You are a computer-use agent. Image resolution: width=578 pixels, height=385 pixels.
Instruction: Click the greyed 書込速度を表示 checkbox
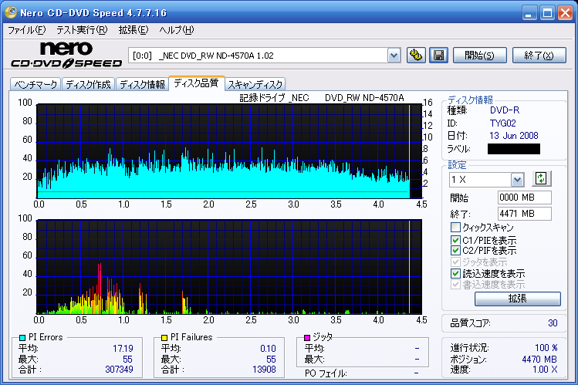[455, 285]
